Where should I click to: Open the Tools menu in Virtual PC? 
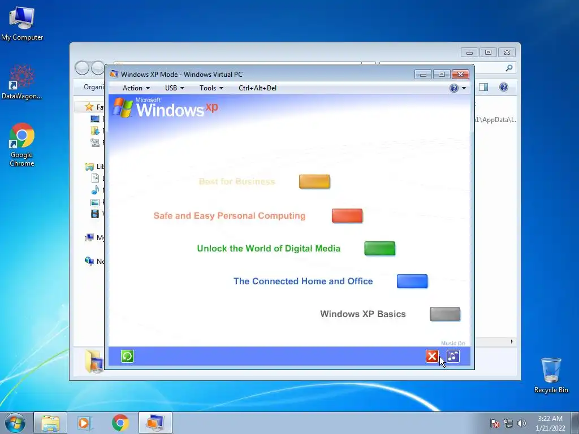point(211,88)
